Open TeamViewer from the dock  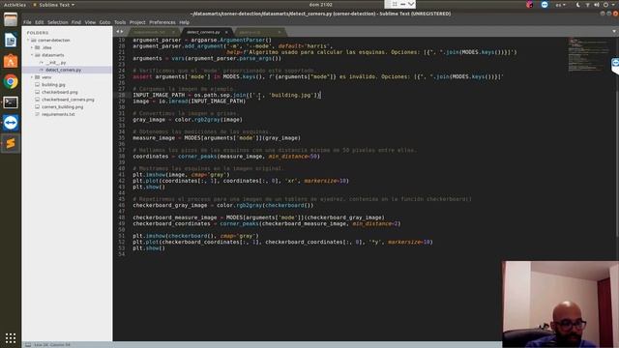coord(11,123)
